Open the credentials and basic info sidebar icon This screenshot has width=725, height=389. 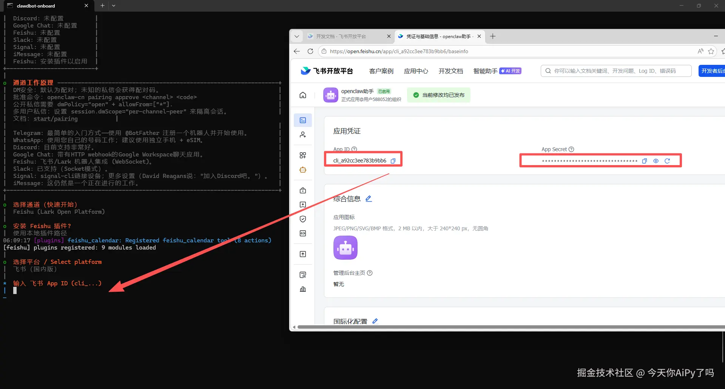pyautogui.click(x=303, y=120)
